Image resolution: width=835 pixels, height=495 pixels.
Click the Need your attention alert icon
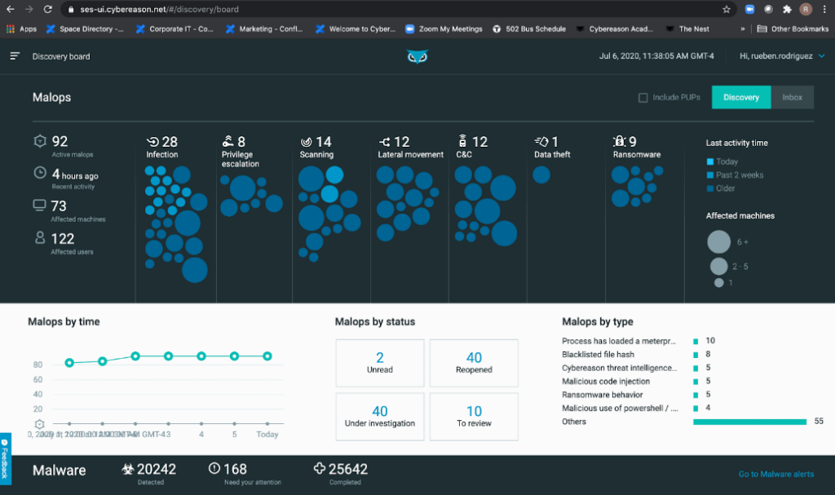(x=214, y=468)
